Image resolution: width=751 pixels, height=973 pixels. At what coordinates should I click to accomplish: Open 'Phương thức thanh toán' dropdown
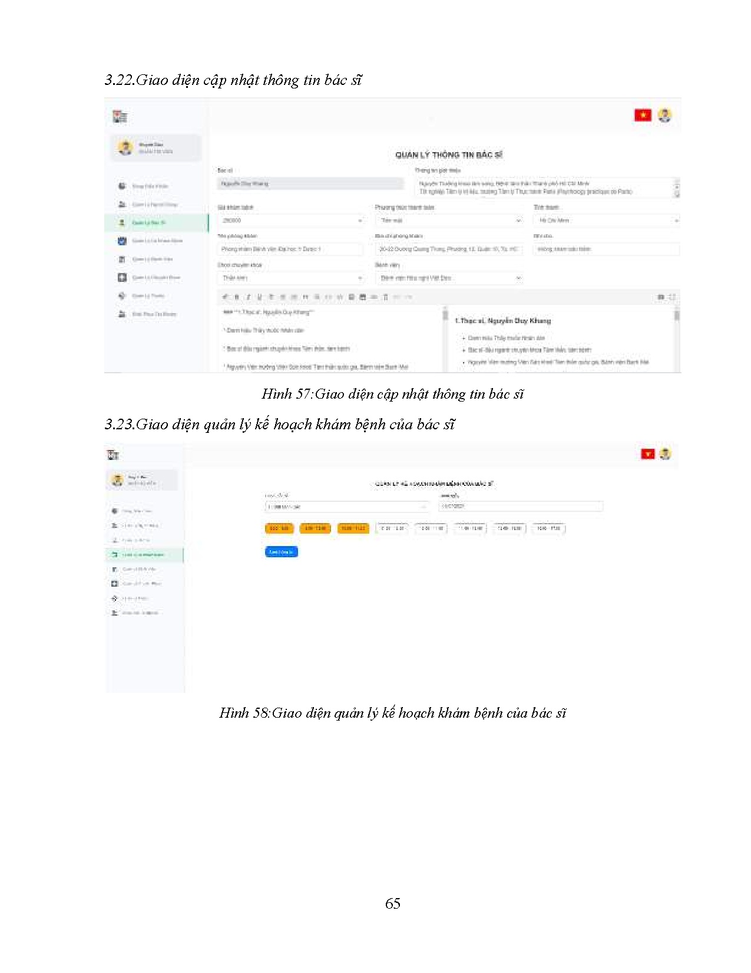(x=449, y=221)
